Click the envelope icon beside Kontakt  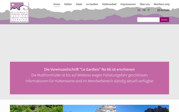[x=159, y=10]
